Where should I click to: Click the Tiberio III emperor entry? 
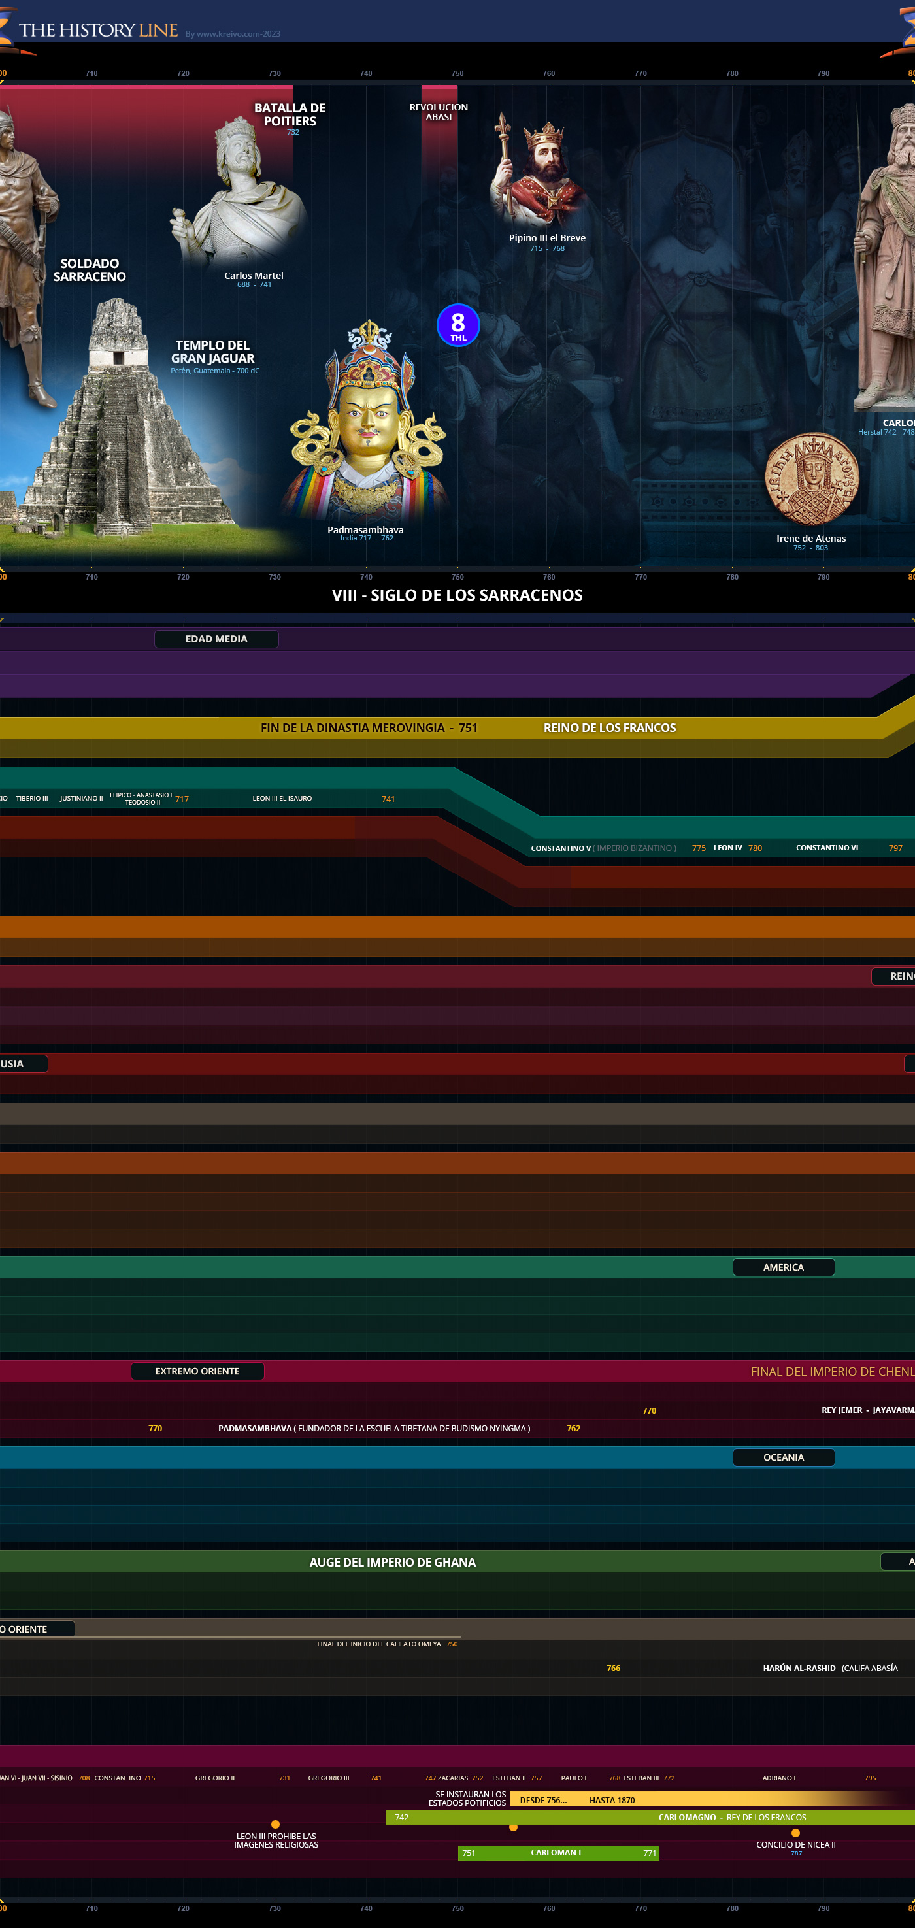click(31, 799)
